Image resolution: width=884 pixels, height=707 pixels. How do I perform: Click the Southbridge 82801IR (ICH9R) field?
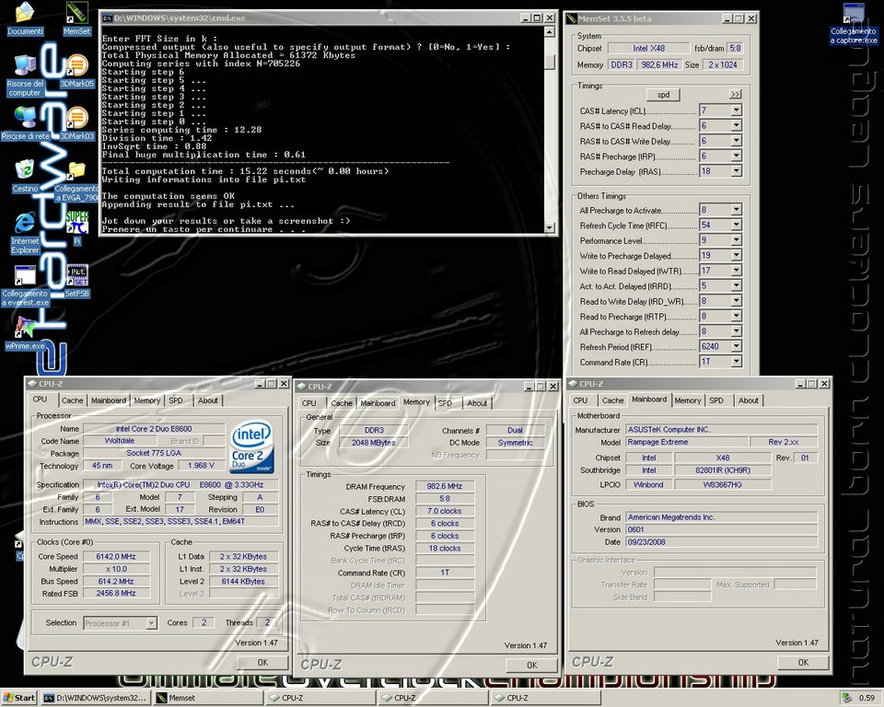(x=722, y=470)
